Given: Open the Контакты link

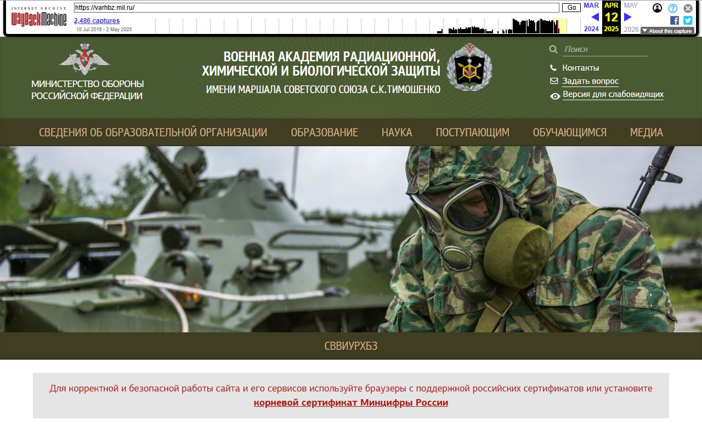Looking at the screenshot, I should (581, 68).
